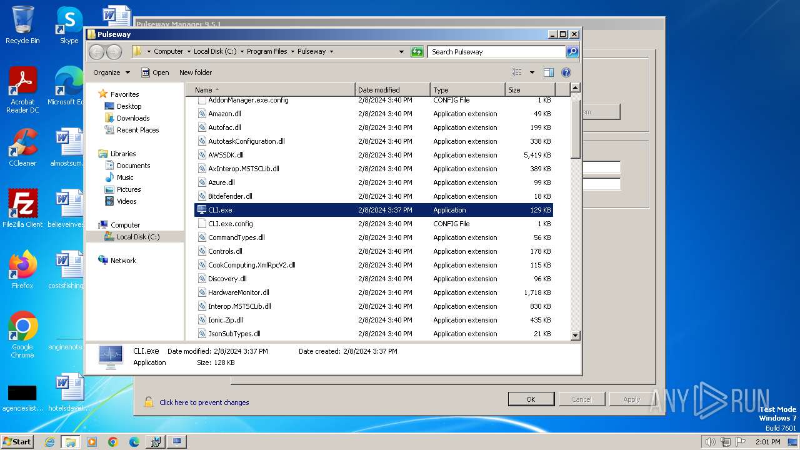This screenshot has height=450, width=800.
Task: Open FileZilla Client desktop shortcut
Action: tap(22, 208)
